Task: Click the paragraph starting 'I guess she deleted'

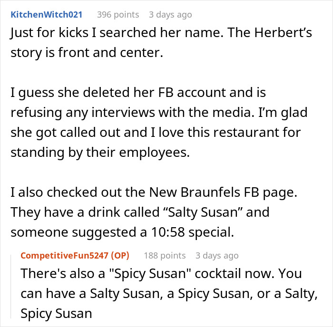Action: [159, 123]
